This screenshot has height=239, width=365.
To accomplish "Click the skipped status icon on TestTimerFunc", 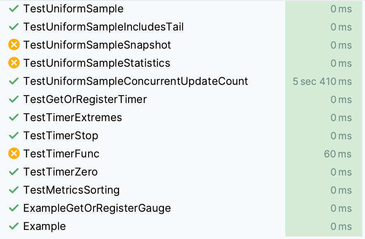I will (14, 154).
